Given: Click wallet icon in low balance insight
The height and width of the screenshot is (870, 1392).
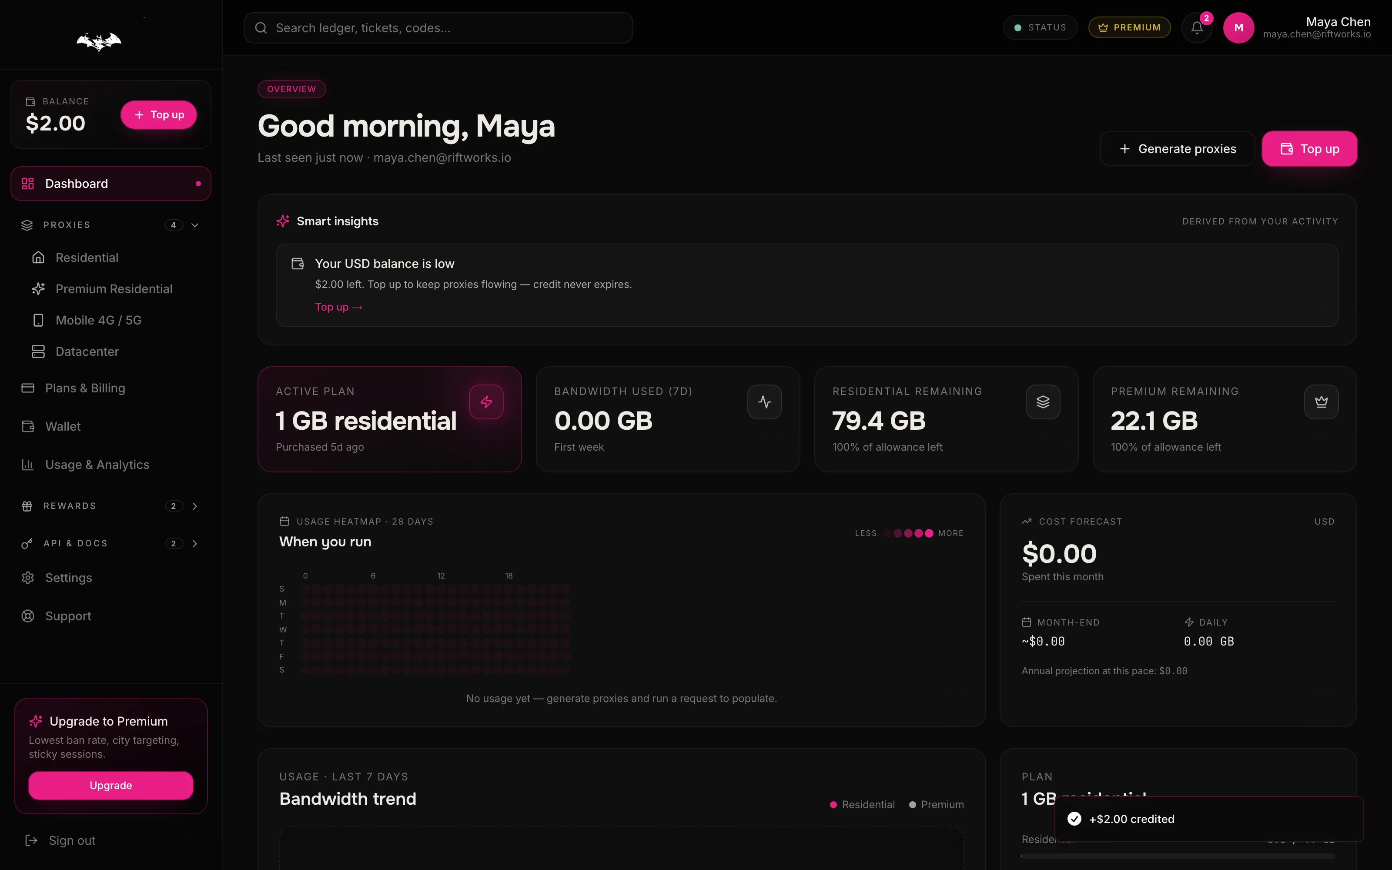Looking at the screenshot, I should point(298,264).
